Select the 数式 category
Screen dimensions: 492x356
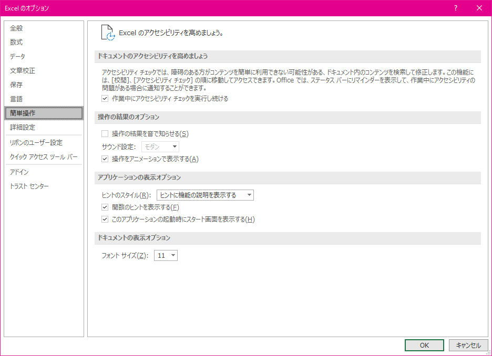click(44, 43)
